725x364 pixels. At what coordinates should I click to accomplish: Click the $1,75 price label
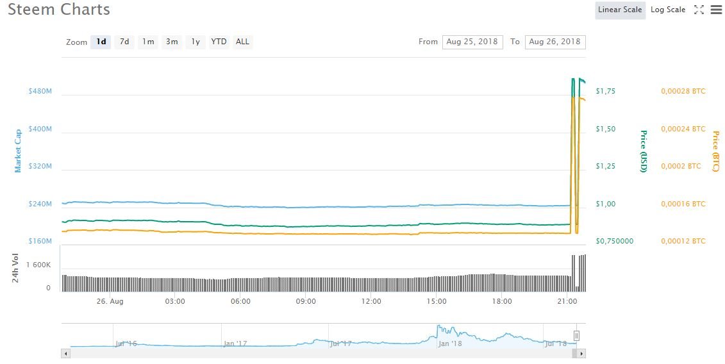click(605, 91)
